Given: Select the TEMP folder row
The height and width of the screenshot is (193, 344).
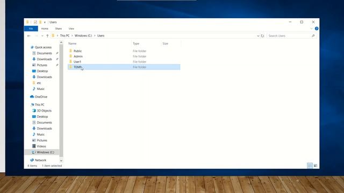Looking at the screenshot, I should (124, 67).
